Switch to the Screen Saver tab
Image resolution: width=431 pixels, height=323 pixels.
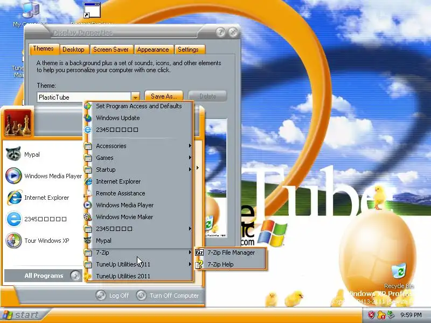[111, 50]
